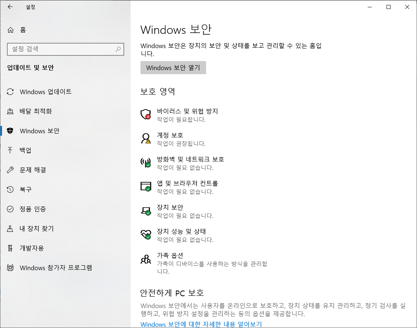Click the 복구 history clock icon
Screen dimensions: 417x328
[x=10, y=189]
